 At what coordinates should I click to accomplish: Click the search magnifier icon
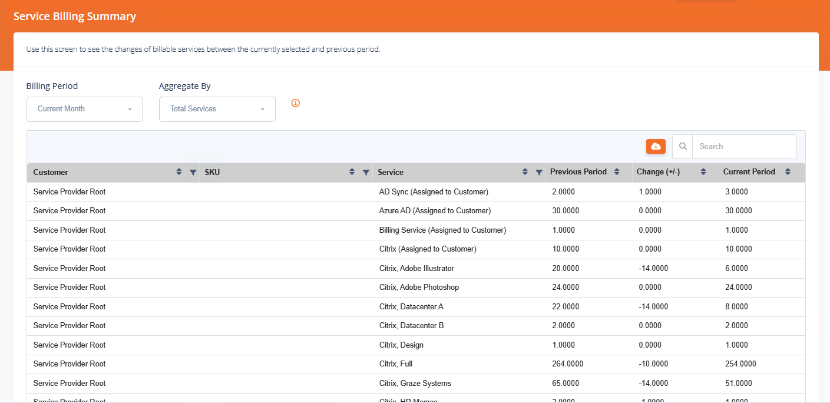point(682,146)
